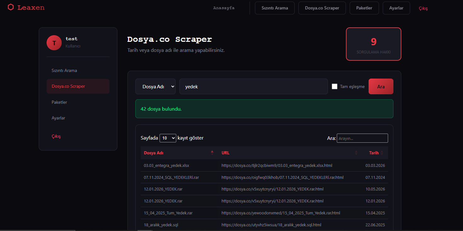The image size is (463, 231).
Task: Click the username "test" in the profile card
Action: coord(71,39)
